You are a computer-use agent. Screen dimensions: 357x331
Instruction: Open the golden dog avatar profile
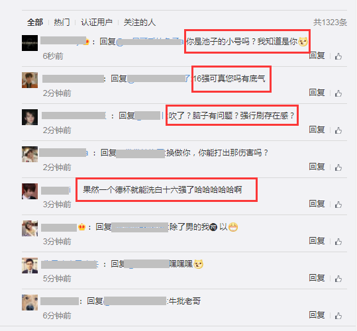pyautogui.click(x=30, y=303)
